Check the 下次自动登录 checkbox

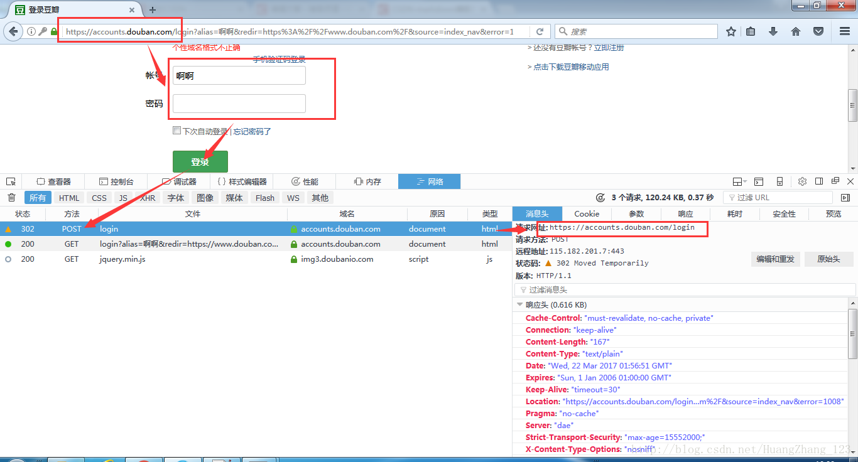coord(176,131)
